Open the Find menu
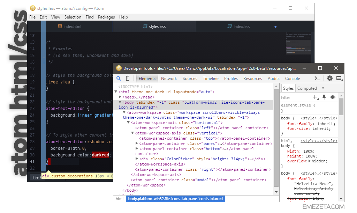The width and height of the screenshot is (357, 213). coord(90,17)
